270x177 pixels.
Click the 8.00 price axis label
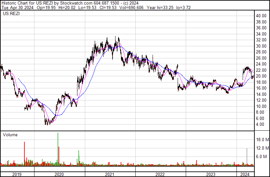coord(260,112)
